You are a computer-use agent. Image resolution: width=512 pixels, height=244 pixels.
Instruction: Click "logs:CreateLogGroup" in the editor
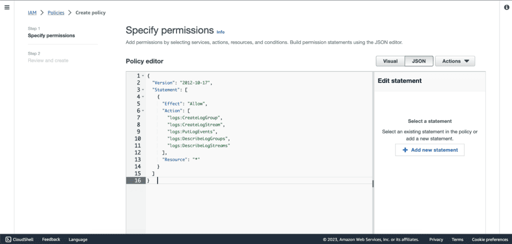click(x=194, y=118)
